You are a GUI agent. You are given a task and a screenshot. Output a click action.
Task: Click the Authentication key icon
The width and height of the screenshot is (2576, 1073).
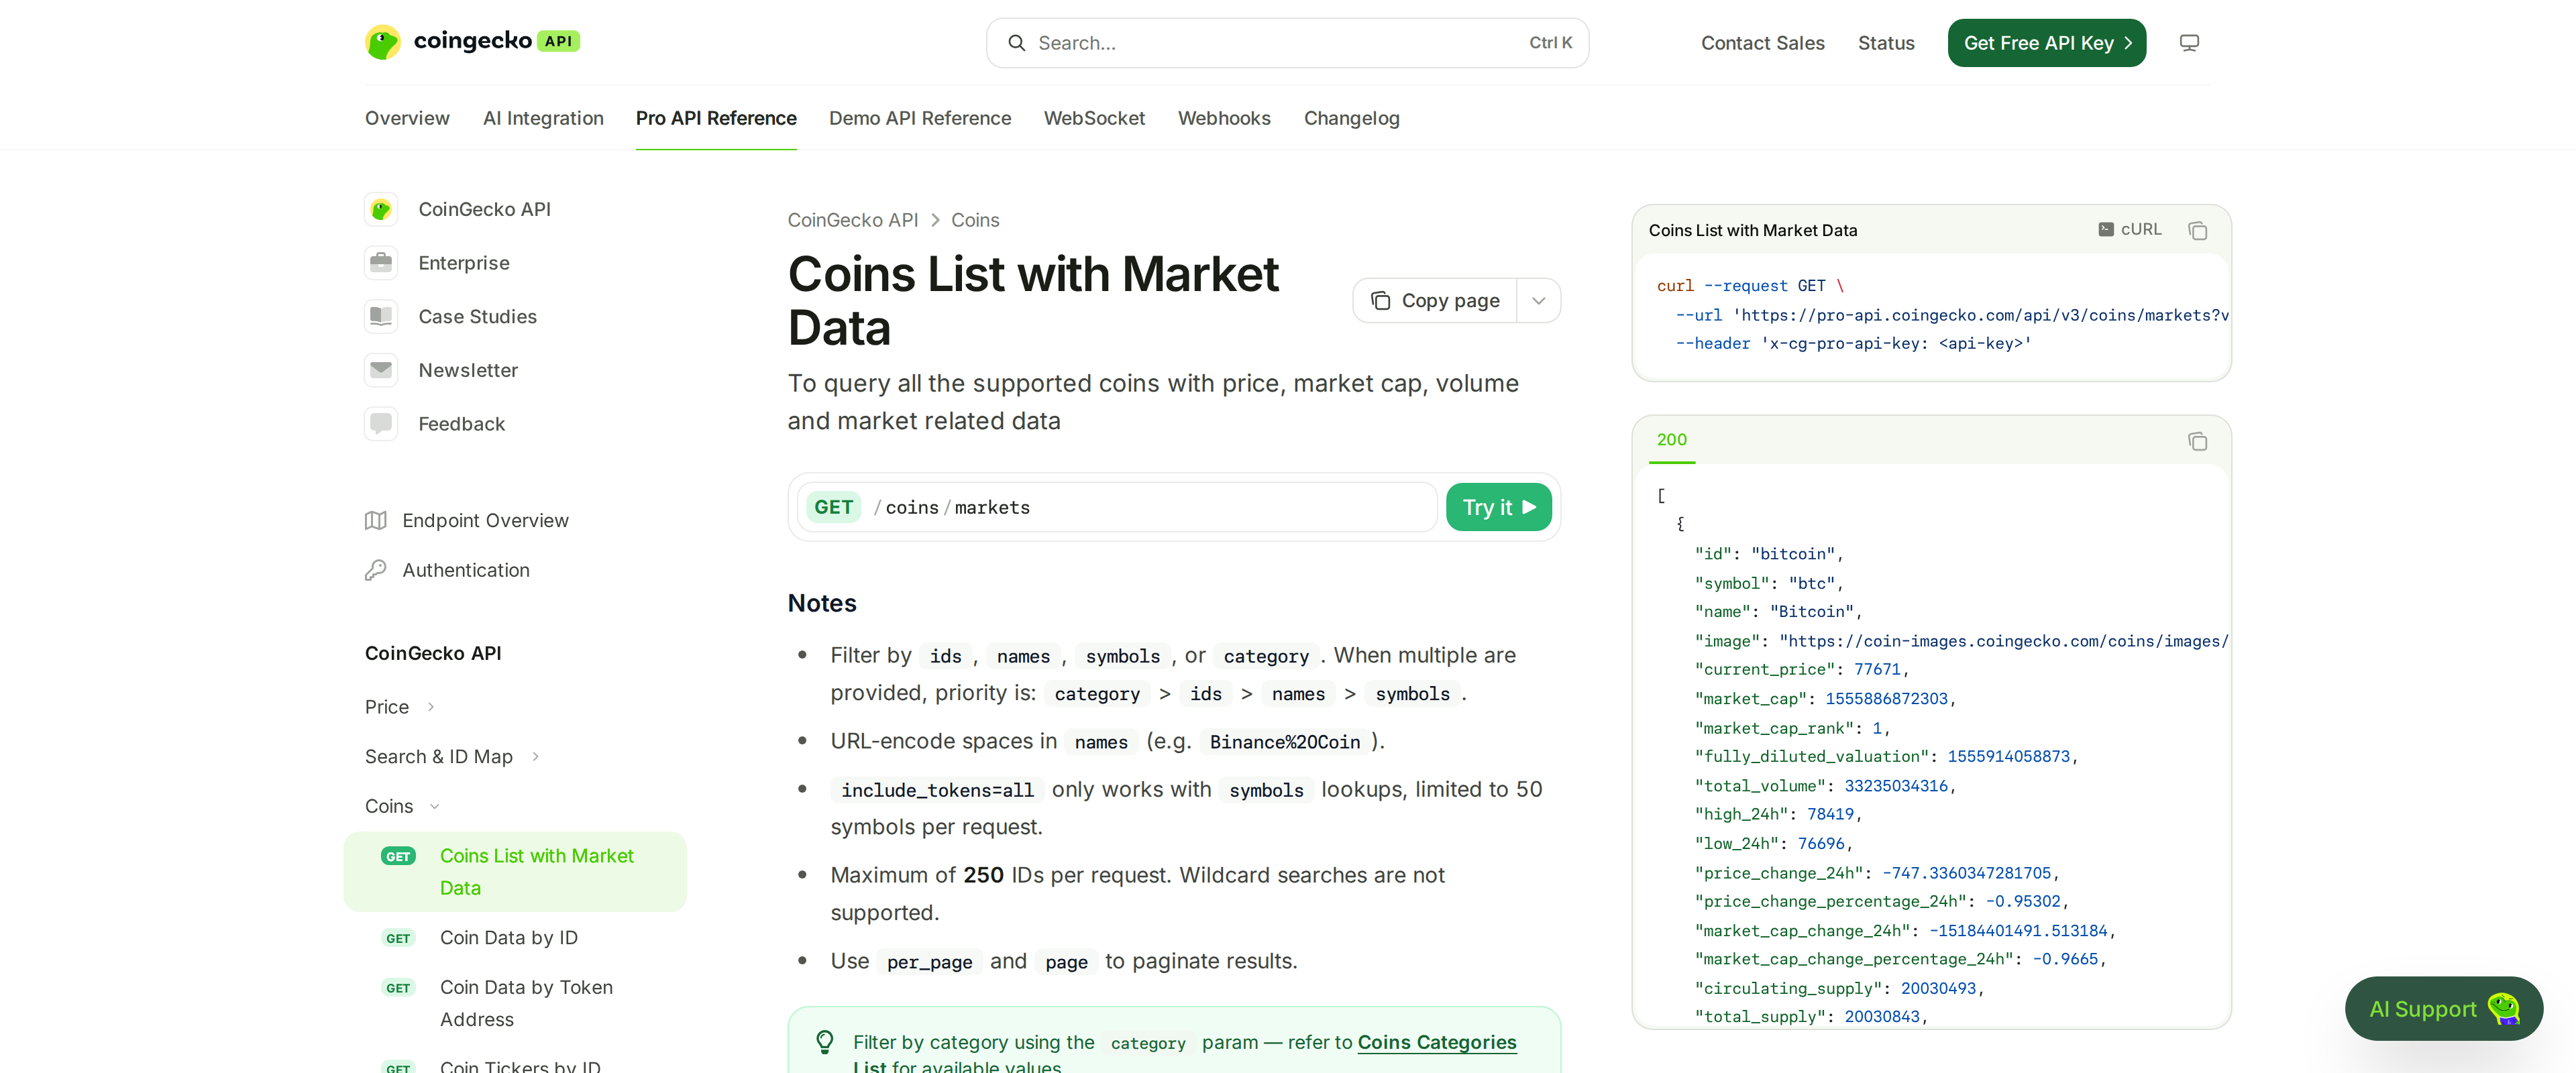376,570
